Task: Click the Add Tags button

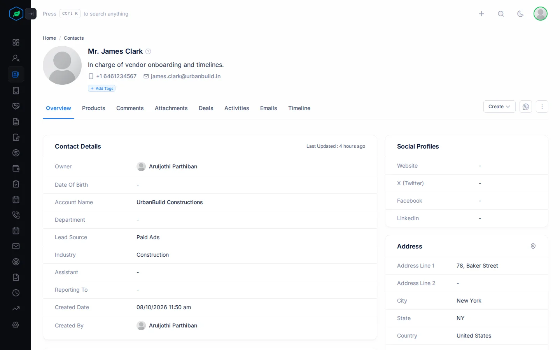Action: point(101,88)
